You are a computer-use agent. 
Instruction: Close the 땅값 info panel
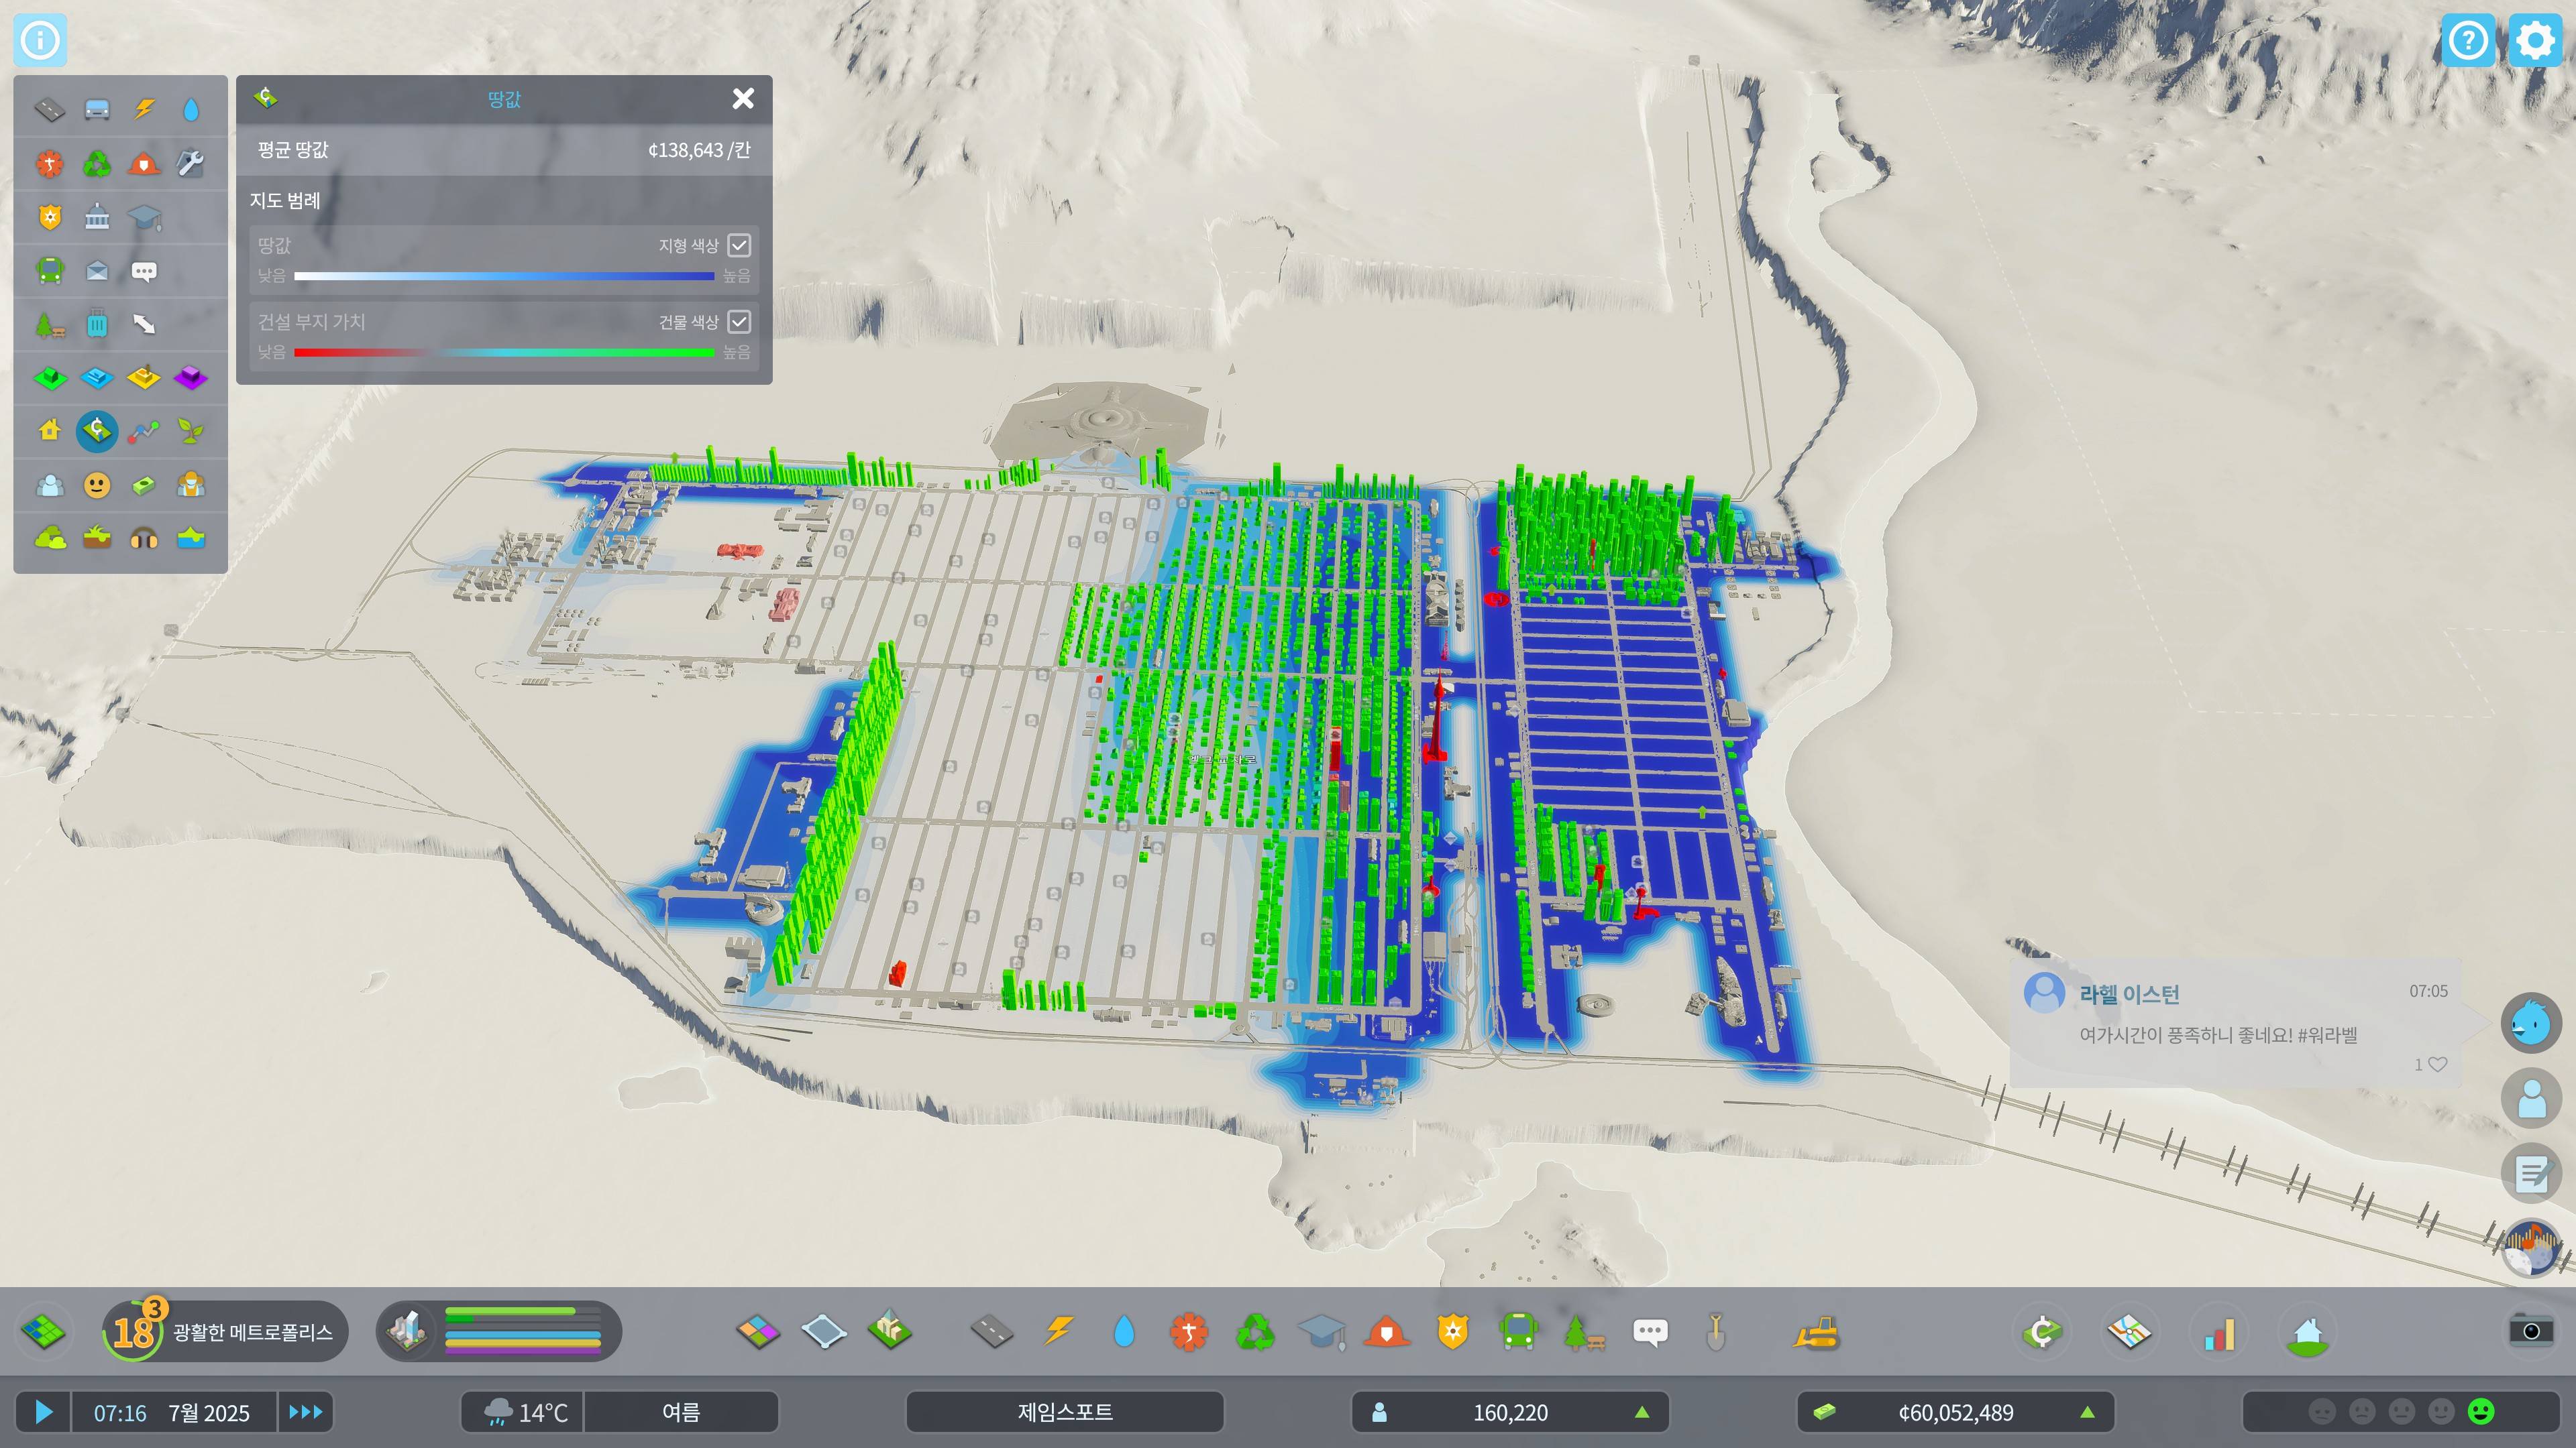click(743, 98)
